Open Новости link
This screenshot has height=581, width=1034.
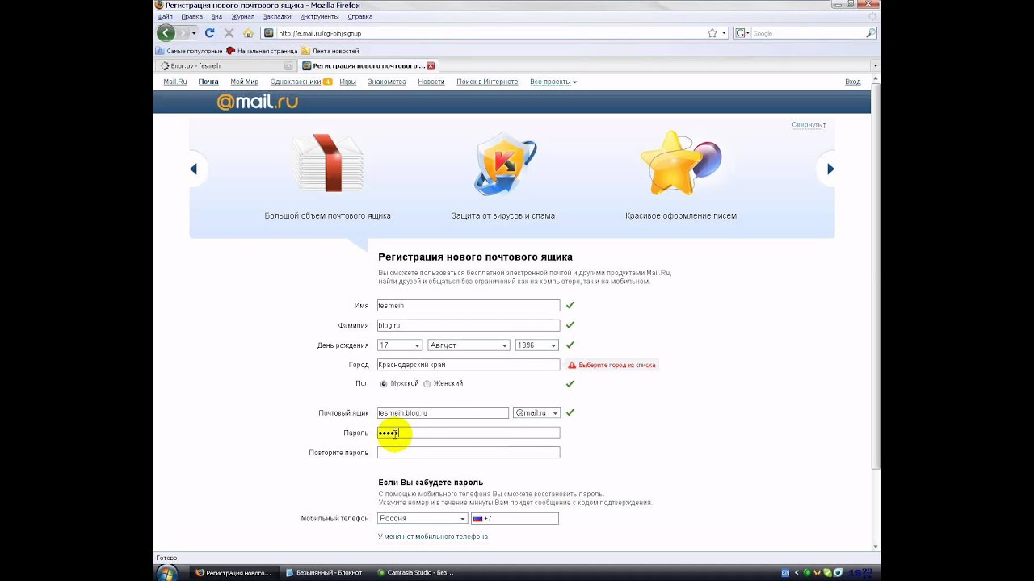(431, 82)
